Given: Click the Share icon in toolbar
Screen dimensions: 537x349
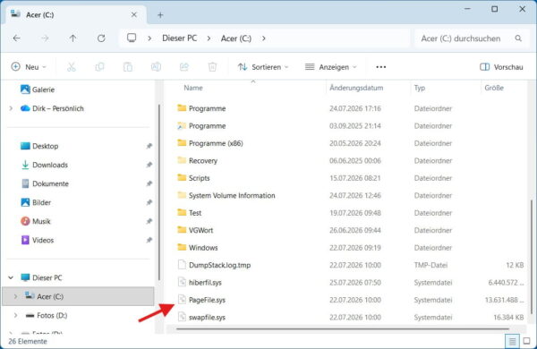Looking at the screenshot, I should (184, 67).
